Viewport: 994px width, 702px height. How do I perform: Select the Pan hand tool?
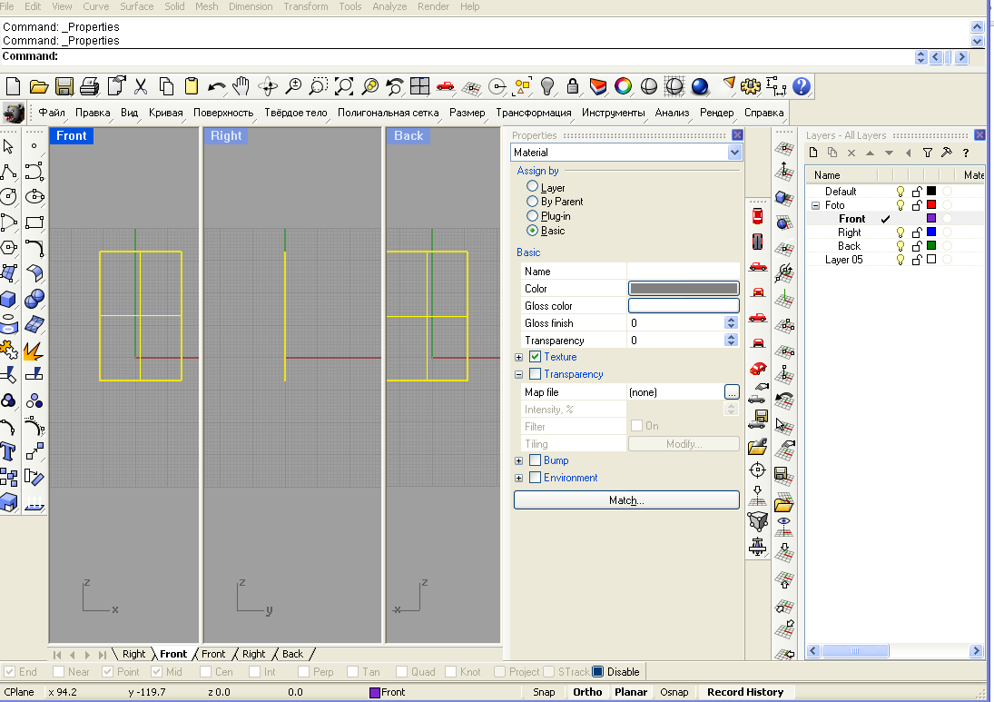pos(241,86)
